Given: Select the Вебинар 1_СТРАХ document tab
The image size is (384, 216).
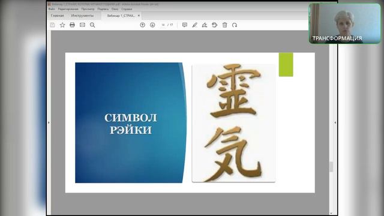Looking at the screenshot, I should point(121,16).
